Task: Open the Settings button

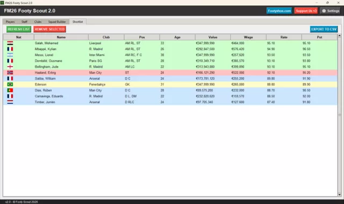Action: pos(331,11)
